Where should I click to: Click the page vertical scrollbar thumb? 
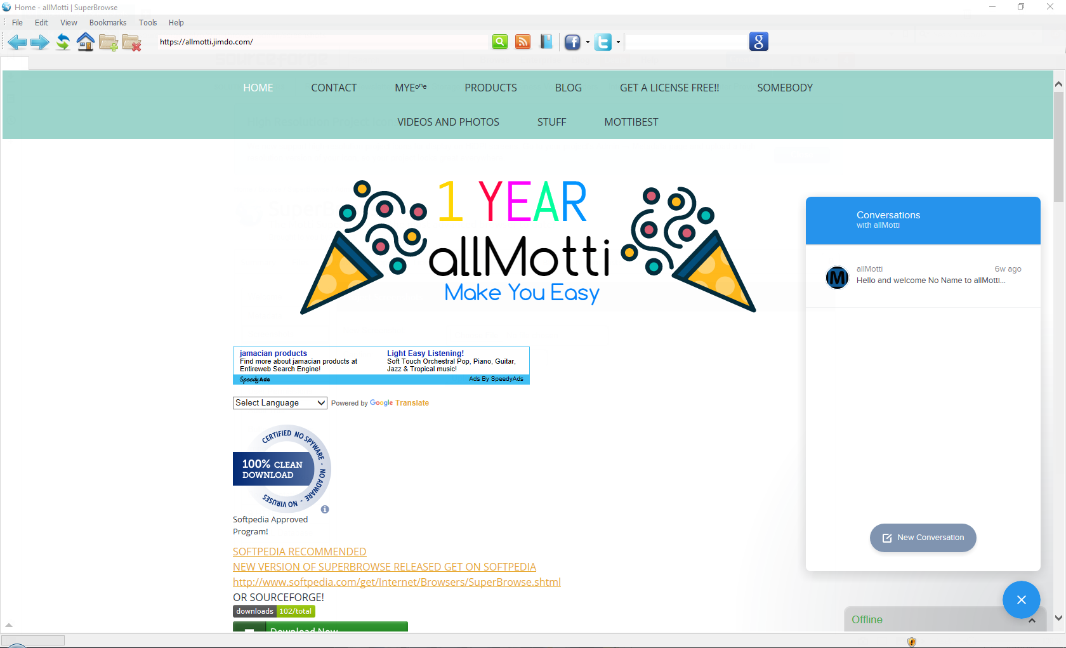(1058, 147)
